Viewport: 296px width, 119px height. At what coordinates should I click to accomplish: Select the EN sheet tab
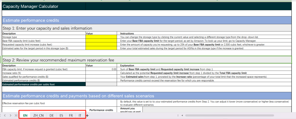25,115
